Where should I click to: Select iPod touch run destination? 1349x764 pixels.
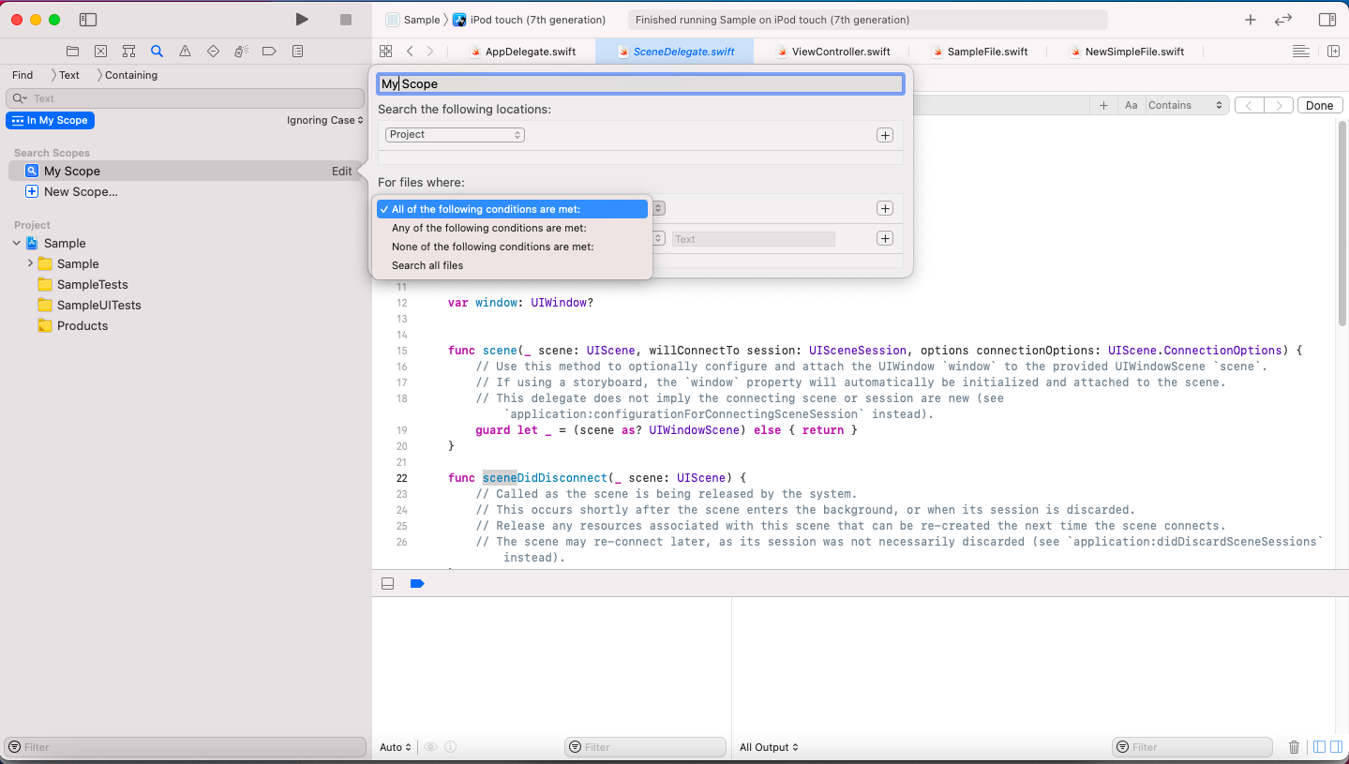point(530,20)
